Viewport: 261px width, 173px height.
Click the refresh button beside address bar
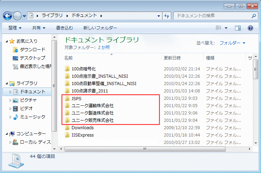[x=167, y=16]
